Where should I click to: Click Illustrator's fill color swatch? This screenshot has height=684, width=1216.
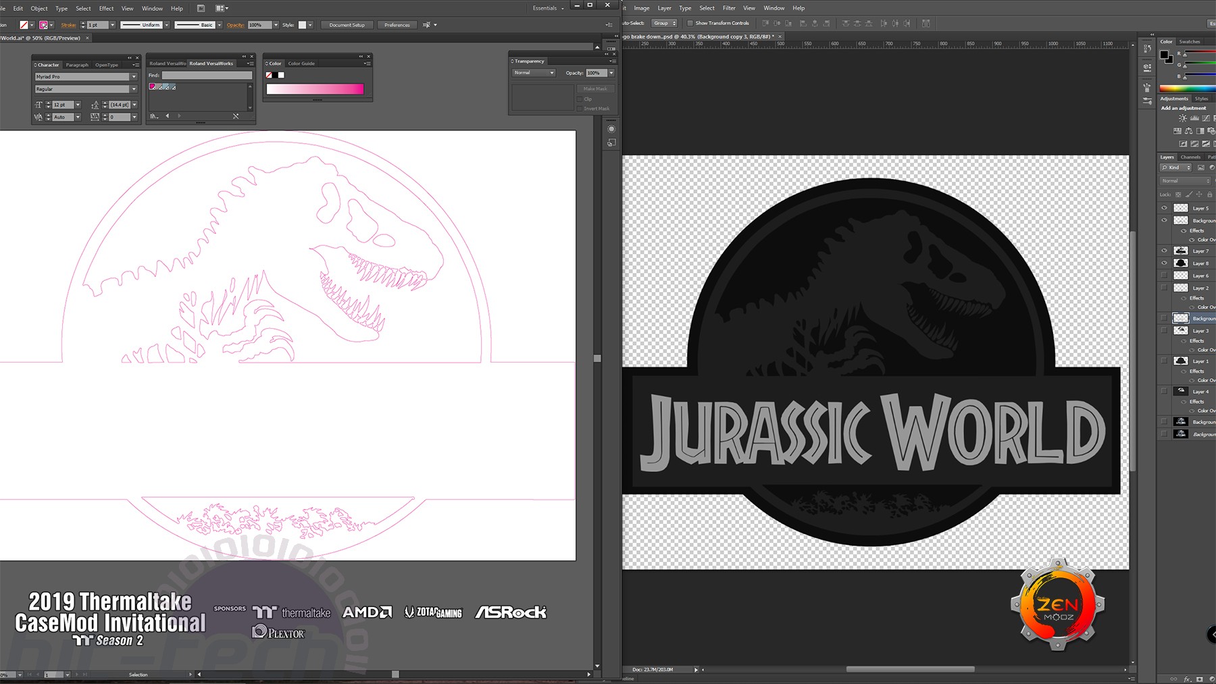tap(24, 25)
